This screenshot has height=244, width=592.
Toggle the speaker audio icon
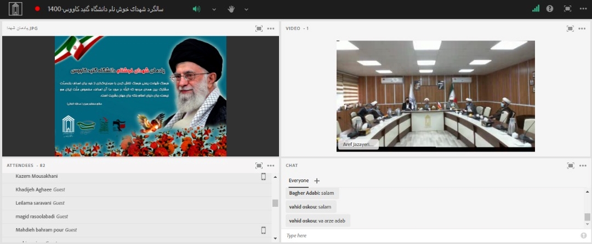click(196, 9)
